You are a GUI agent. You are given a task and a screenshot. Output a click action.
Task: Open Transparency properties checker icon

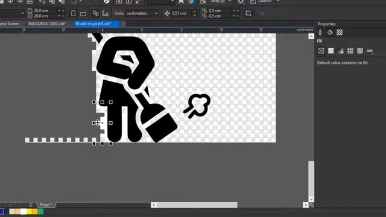[x=340, y=33]
